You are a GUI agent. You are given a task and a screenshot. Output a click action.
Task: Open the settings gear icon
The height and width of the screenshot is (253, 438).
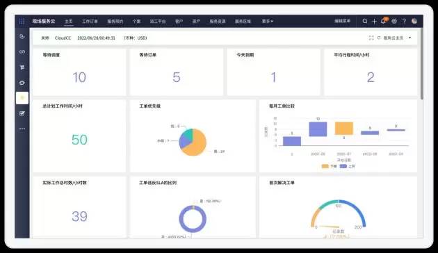pyautogui.click(x=394, y=21)
